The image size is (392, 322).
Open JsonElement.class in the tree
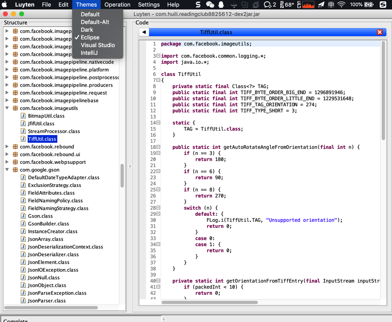tap(49, 262)
